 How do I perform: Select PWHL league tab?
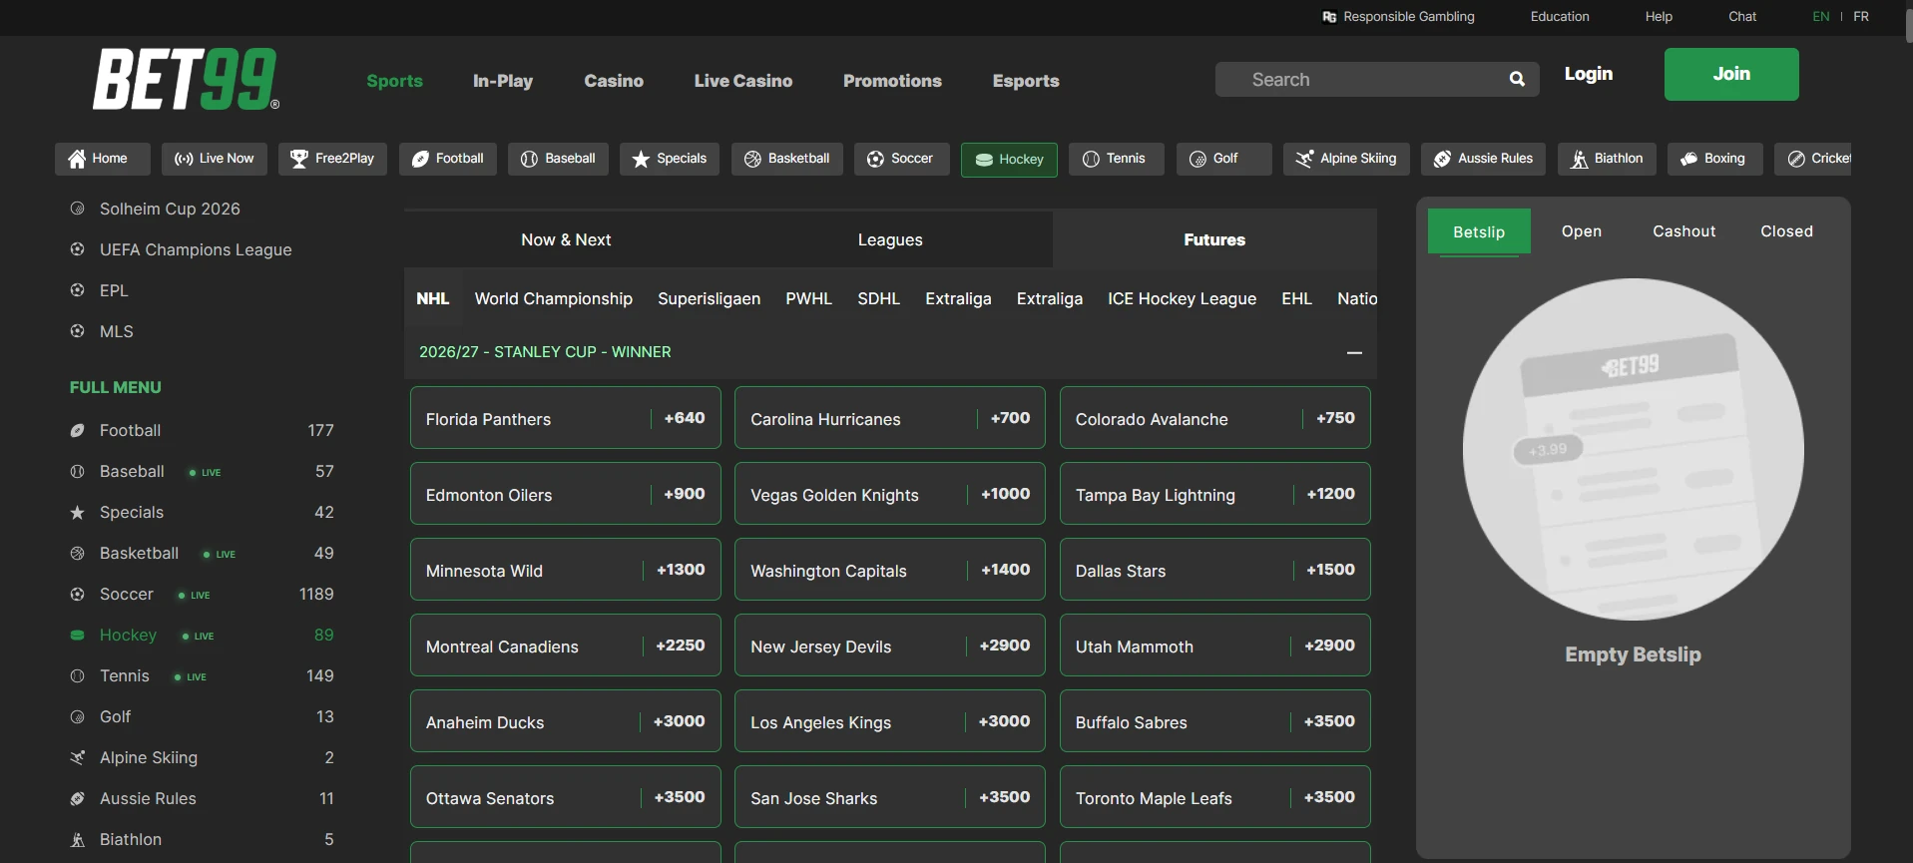click(808, 298)
